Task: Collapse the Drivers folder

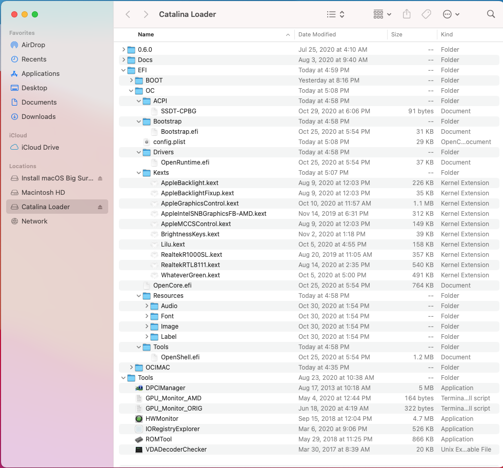Action: coord(139,152)
